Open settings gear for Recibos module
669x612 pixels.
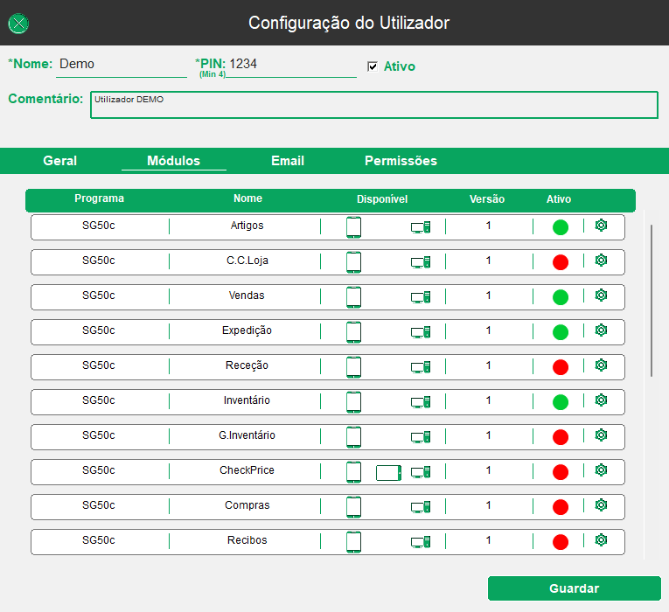coord(601,540)
